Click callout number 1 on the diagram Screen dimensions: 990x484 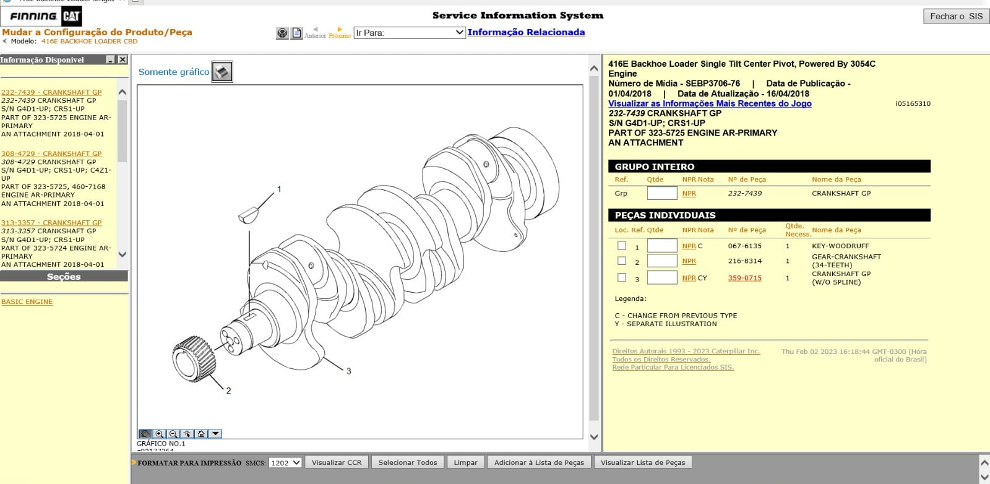(x=279, y=189)
